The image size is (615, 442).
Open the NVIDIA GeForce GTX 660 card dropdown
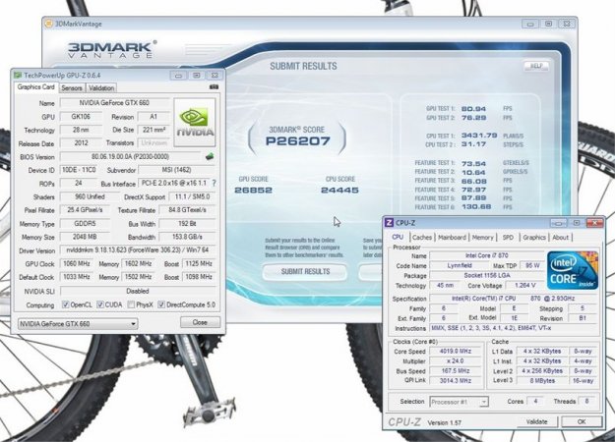pos(78,324)
